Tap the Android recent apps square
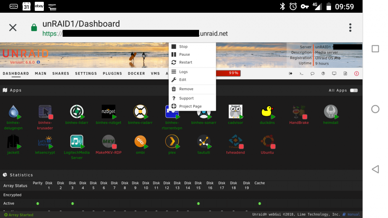 pyautogui.click(x=375, y=49)
